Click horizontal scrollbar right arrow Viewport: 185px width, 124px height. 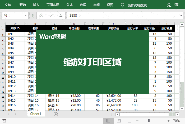[177, 114]
